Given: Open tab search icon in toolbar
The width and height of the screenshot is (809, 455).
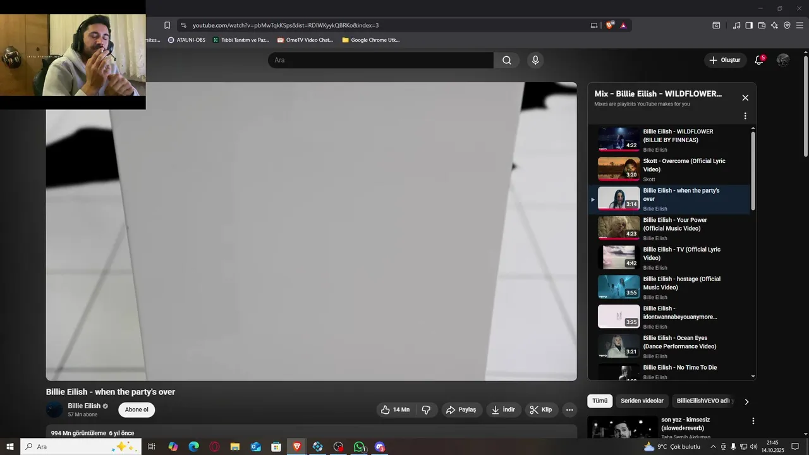Looking at the screenshot, I should pyautogui.click(x=716, y=25).
